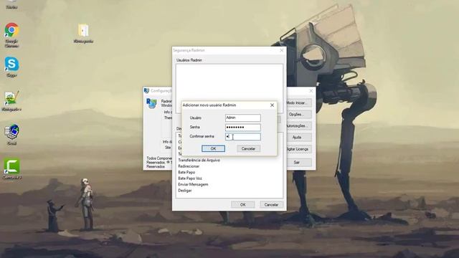Click the Senha password field
The image size is (459, 258).
[x=243, y=128]
